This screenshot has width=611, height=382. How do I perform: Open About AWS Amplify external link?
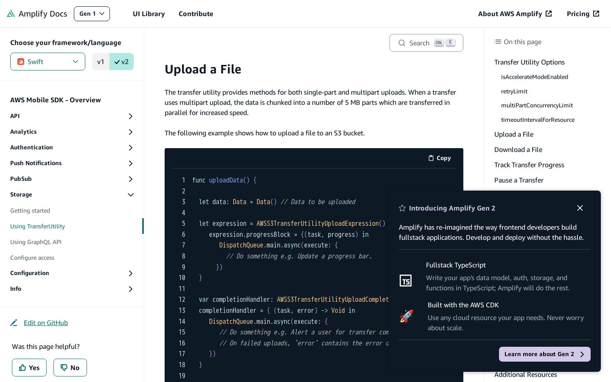[515, 14]
